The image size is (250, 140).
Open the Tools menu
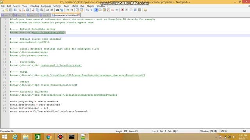pyautogui.click(x=66, y=6)
